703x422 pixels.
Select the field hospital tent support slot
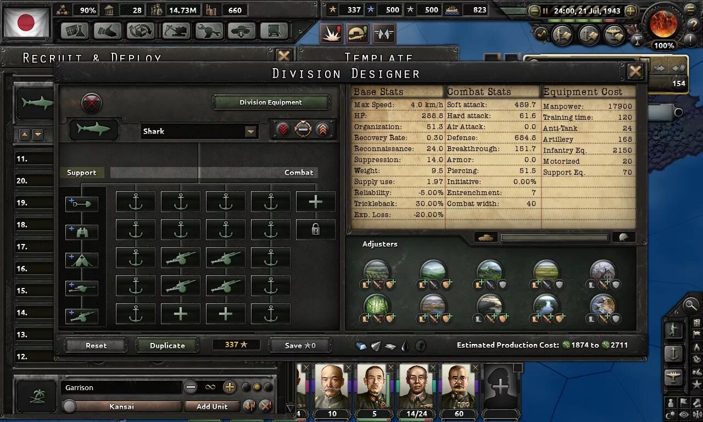(81, 260)
